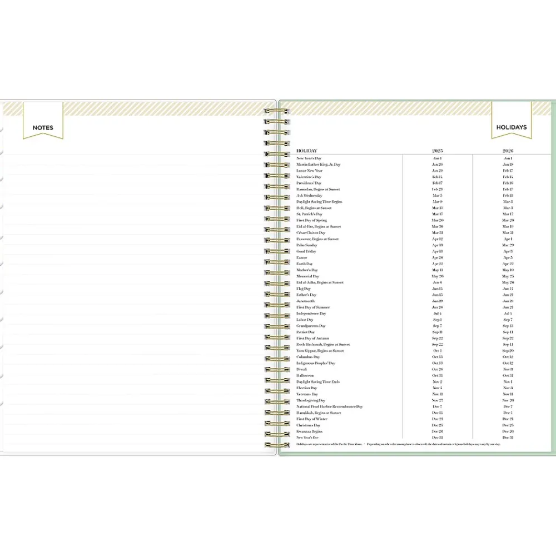Select the 2026 column header

(x=508, y=151)
